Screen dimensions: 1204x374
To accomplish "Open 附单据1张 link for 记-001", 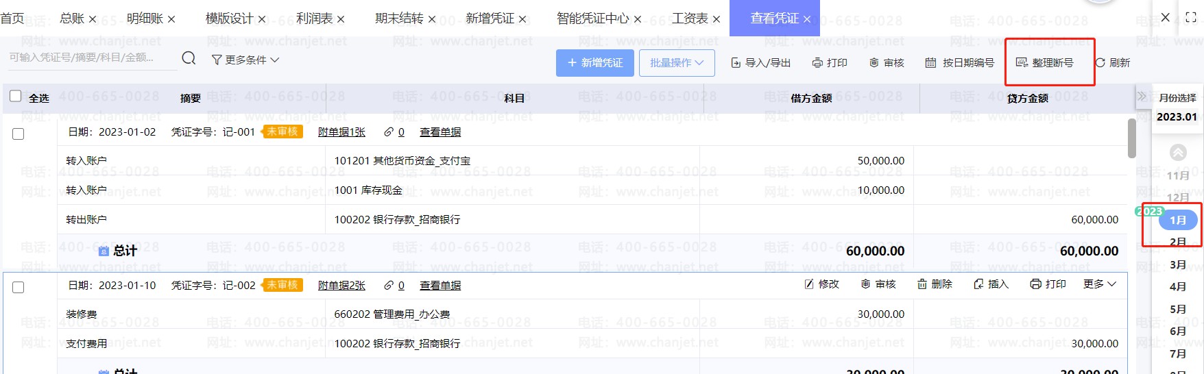I will (341, 132).
